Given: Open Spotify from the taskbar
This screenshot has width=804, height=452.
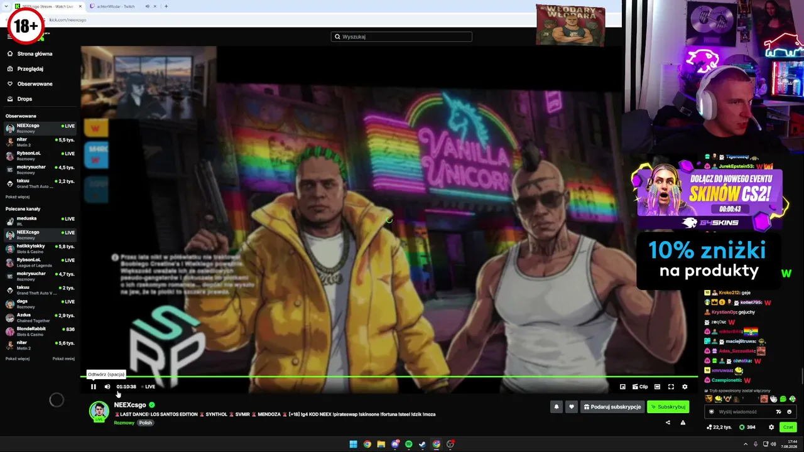Looking at the screenshot, I should click(x=409, y=444).
